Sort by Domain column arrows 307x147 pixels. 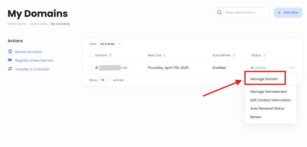pos(111,55)
